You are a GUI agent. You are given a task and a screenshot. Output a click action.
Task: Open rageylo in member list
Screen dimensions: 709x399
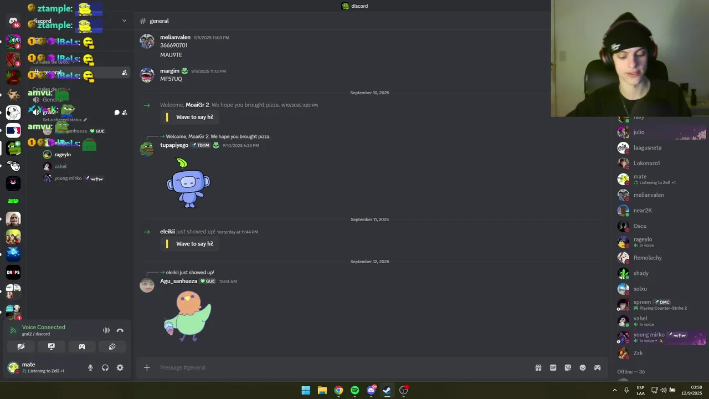click(661, 242)
